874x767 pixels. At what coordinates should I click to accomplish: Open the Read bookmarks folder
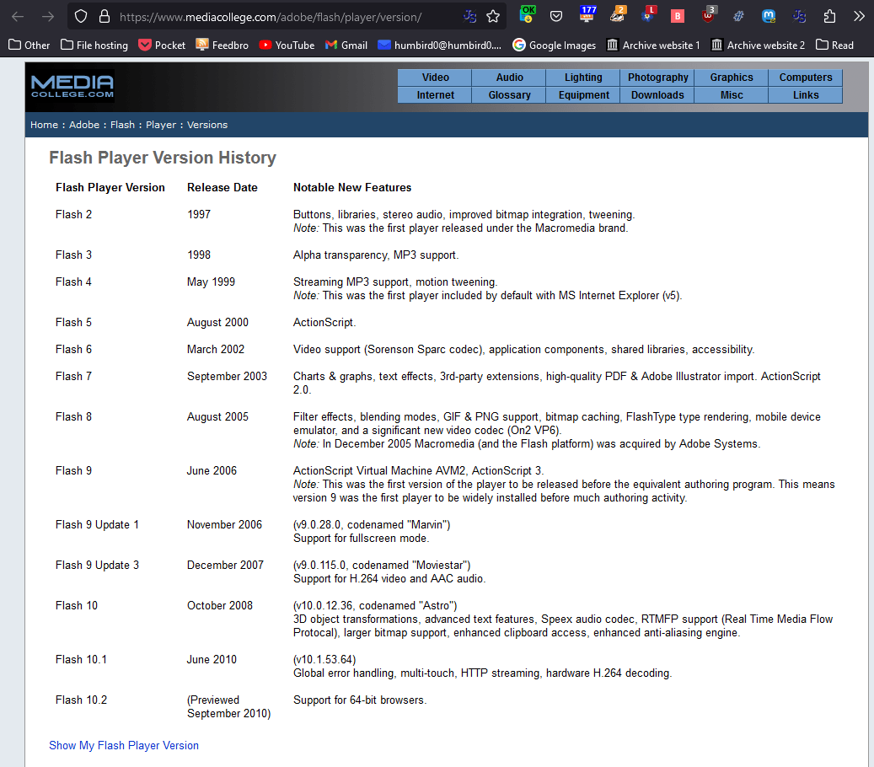click(834, 46)
